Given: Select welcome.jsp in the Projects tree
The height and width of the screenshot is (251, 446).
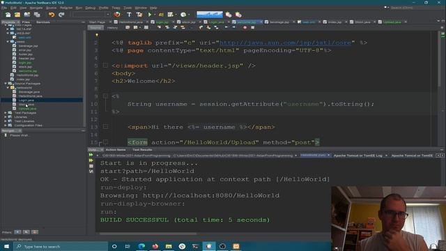Looking at the screenshot, I should (x=28, y=71).
